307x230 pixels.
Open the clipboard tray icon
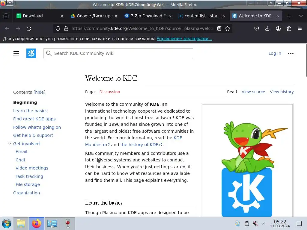[247, 223]
